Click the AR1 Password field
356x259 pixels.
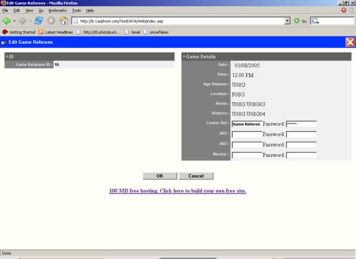pos(301,134)
